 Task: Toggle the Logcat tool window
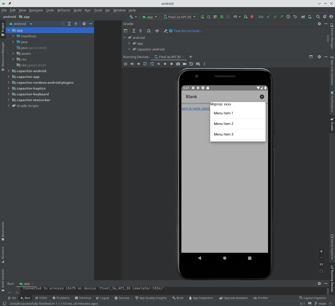pos(103,298)
